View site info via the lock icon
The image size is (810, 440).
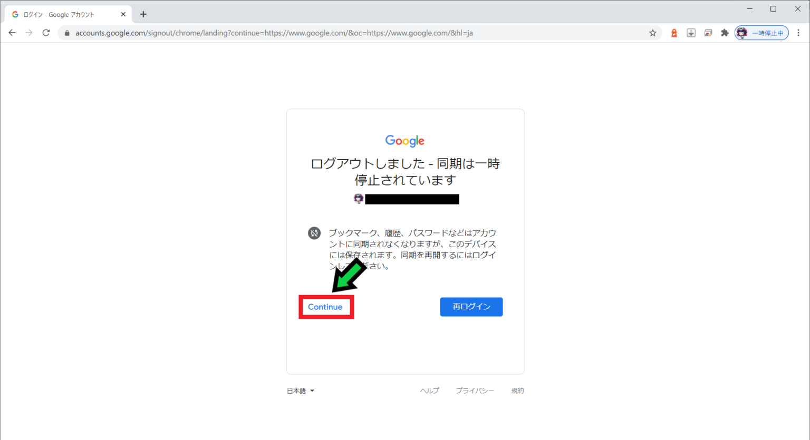[67, 33]
